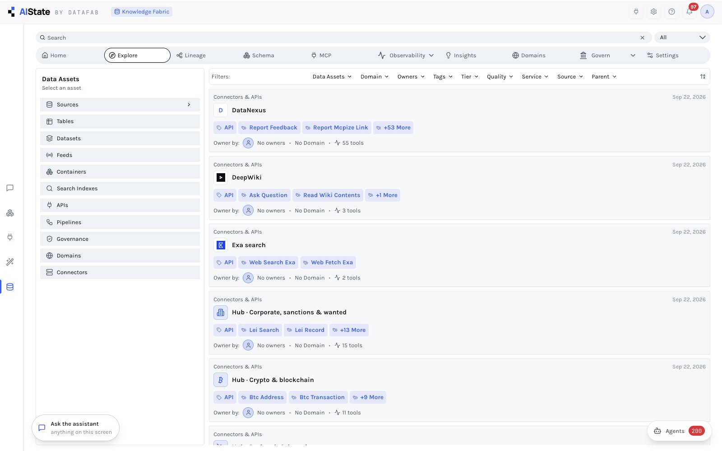Open the database icon in left sidebar
Image resolution: width=722 pixels, height=451 pixels.
(10, 287)
